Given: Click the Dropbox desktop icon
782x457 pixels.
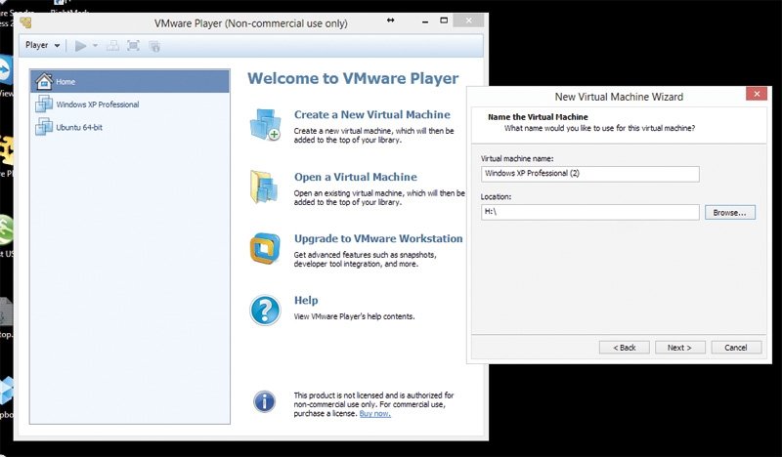Looking at the screenshot, I should click(6, 391).
